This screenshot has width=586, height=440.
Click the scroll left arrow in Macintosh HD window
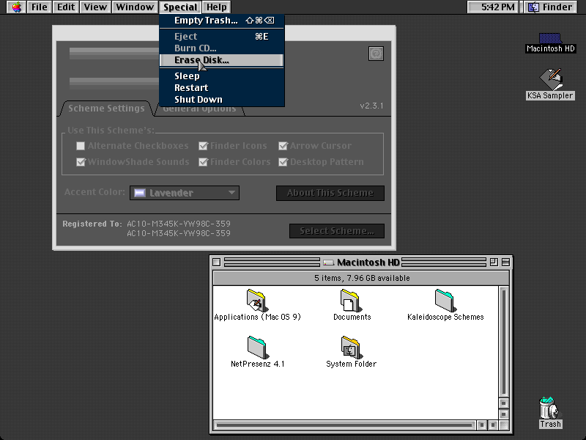click(x=482, y=425)
